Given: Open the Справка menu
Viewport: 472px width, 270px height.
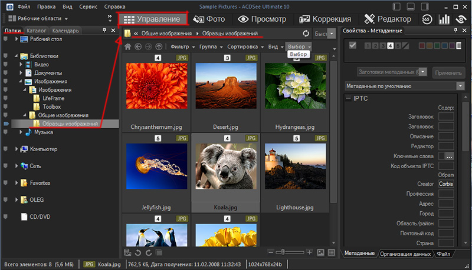Looking at the screenshot, I should (114, 6).
